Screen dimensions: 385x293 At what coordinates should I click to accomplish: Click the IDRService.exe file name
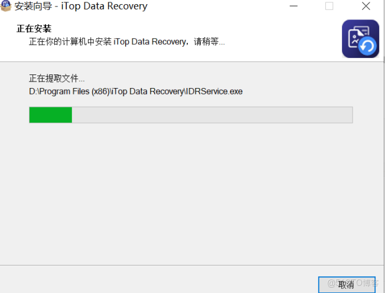pyautogui.click(x=214, y=92)
